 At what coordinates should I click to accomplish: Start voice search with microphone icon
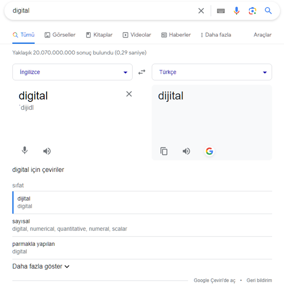(237, 11)
